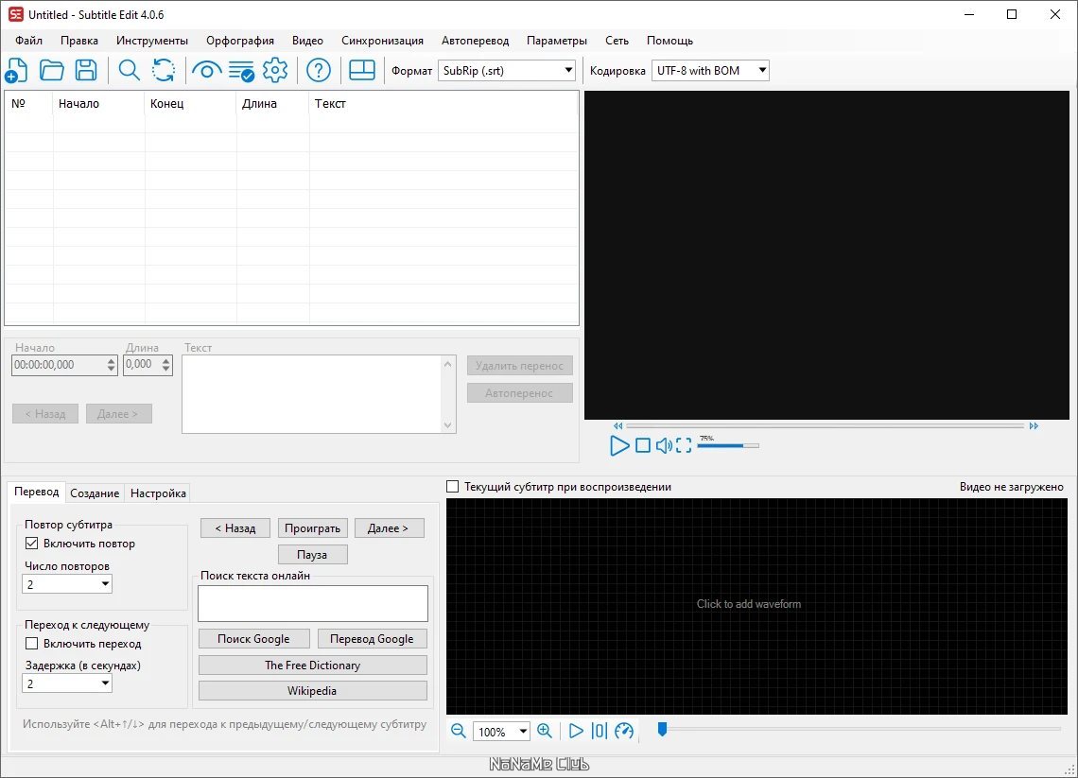Screen dimensions: 1078x778
Task: Toggle the layout chooser icon in toolbar
Action: [361, 70]
